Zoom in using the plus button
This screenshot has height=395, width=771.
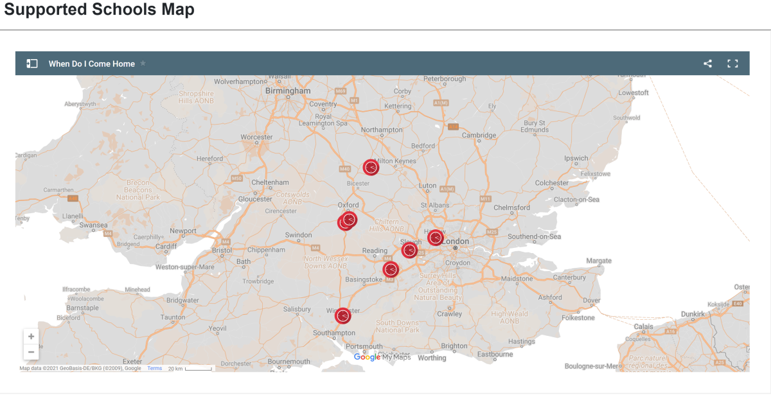coord(31,337)
